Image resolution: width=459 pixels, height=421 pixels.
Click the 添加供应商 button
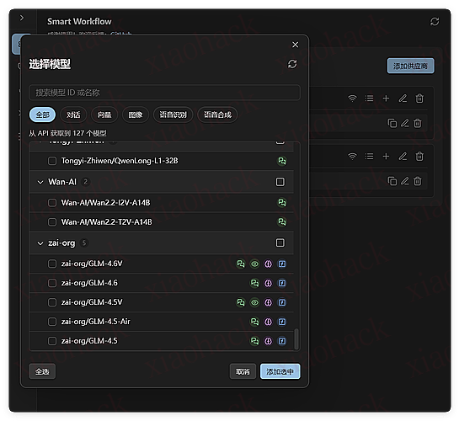point(410,66)
